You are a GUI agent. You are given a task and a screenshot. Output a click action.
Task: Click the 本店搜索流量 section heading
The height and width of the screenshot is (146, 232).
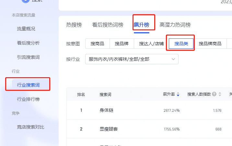(x=23, y=15)
